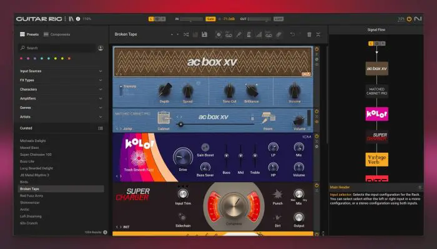Click the info icon beside Guitar Rig logo
Viewport: 437px width, 249px height.
point(78,19)
